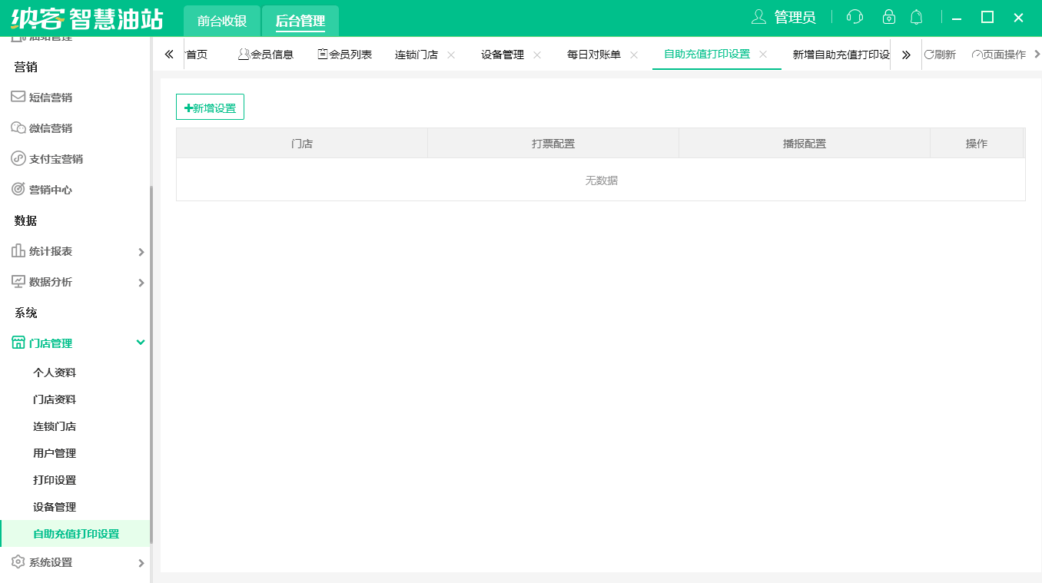
Task: Close the 连锁门店 tab
Action: pos(452,55)
